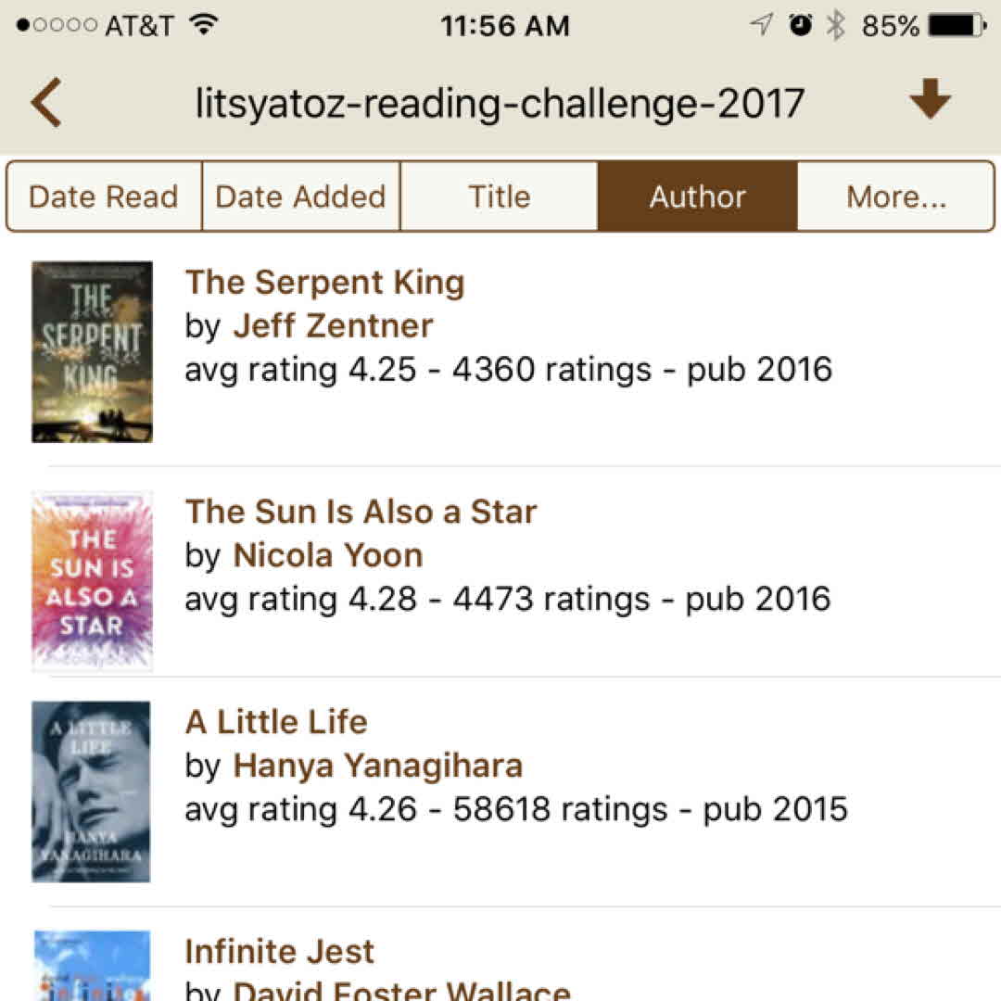
Task: Open author Jeff Zentner's page
Action: 333,325
